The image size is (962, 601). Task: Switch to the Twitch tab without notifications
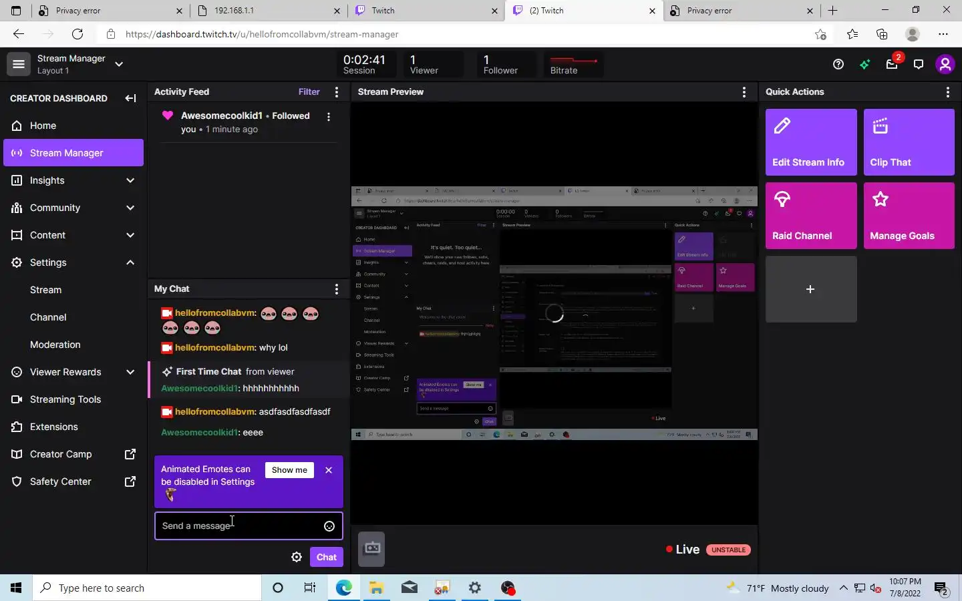(x=426, y=11)
